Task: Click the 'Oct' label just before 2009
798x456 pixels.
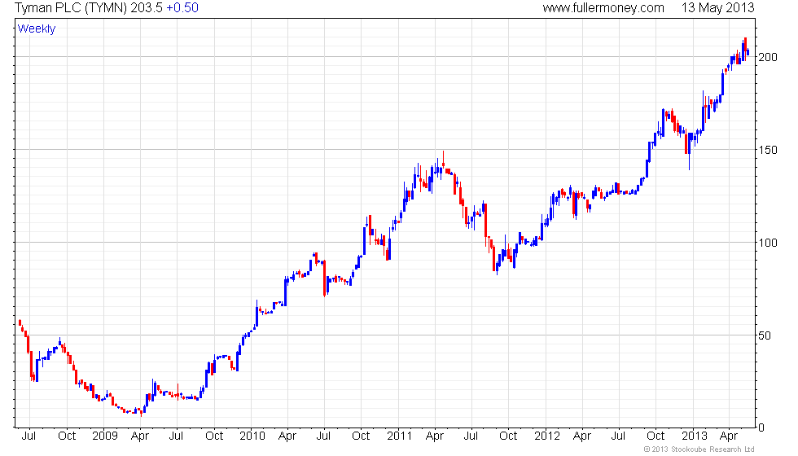Action: [x=67, y=436]
